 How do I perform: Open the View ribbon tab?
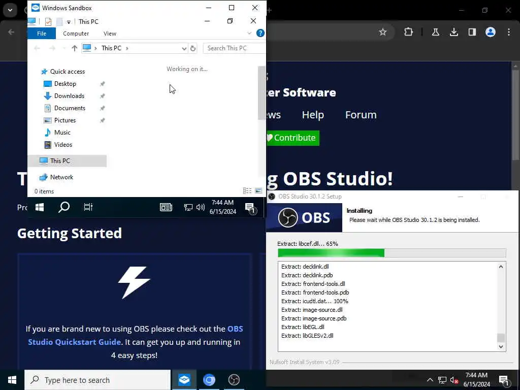(x=110, y=34)
